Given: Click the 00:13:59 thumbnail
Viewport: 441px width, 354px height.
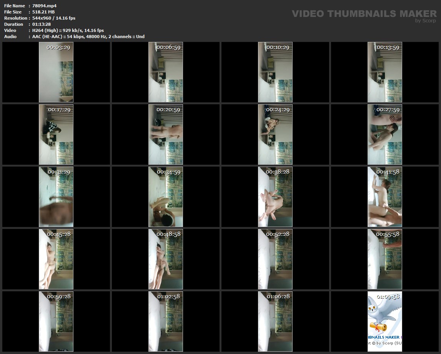Looking at the screenshot, I should [x=385, y=72].
